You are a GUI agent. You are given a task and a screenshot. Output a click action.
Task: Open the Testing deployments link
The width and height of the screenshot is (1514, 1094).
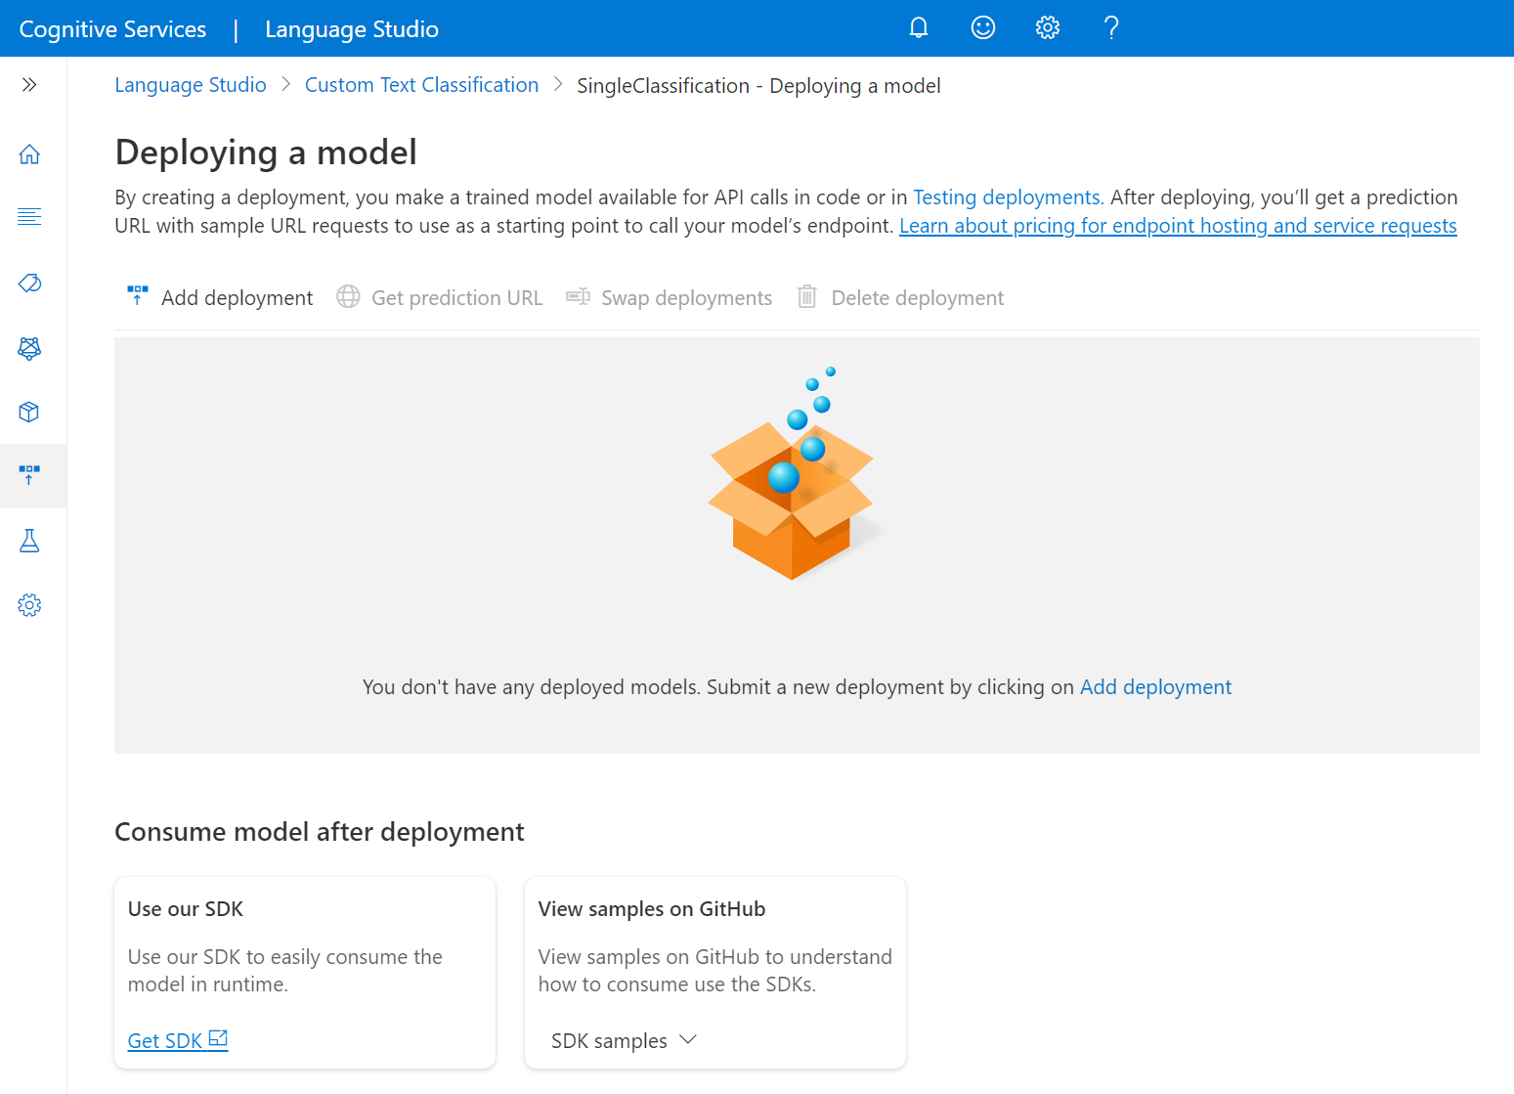1007,197
